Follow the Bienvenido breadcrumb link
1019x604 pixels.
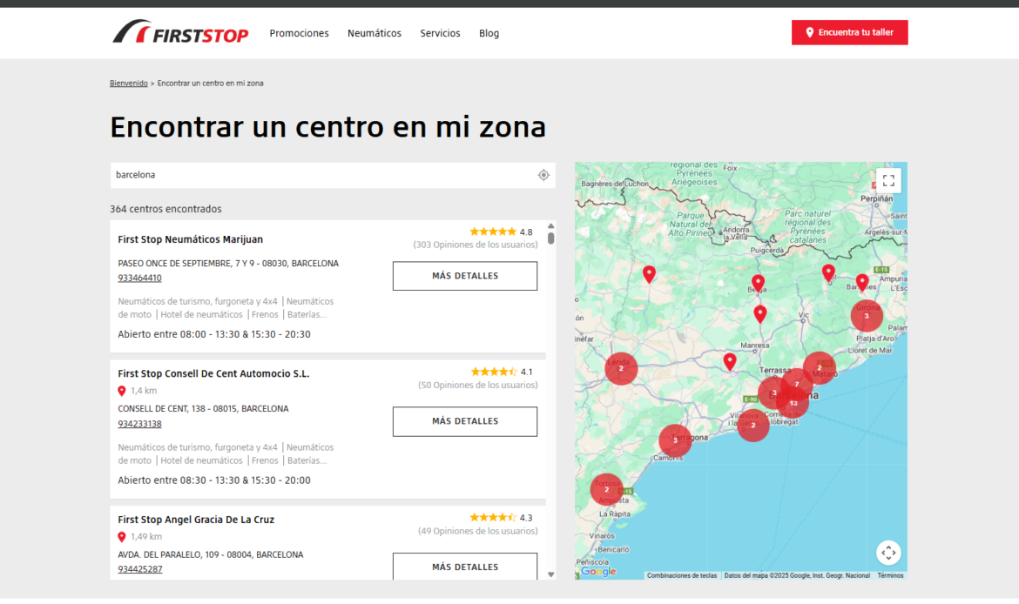(x=129, y=84)
